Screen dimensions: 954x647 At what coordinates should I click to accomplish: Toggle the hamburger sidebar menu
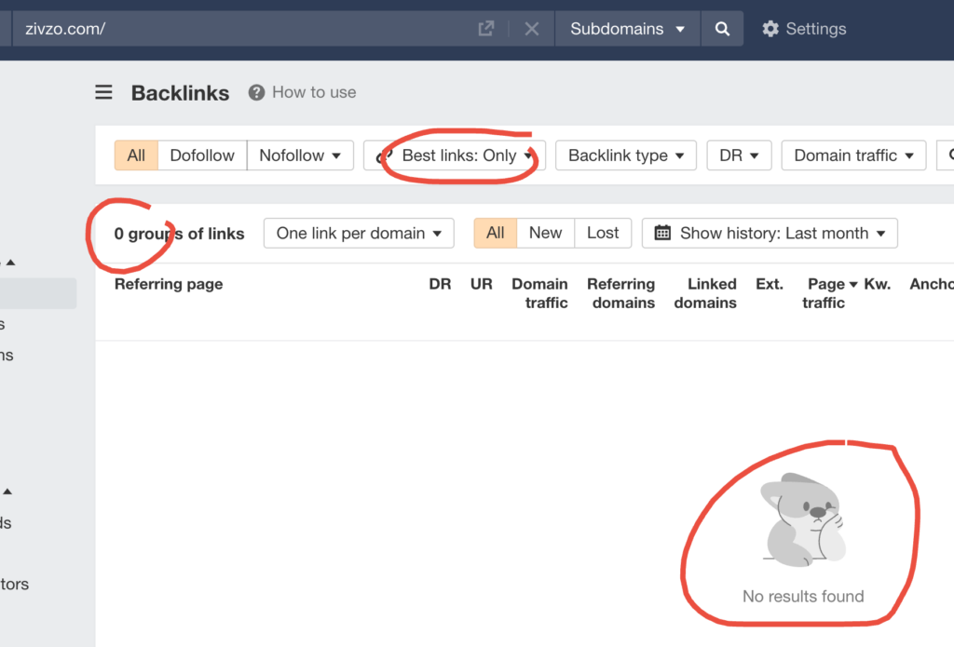click(103, 92)
